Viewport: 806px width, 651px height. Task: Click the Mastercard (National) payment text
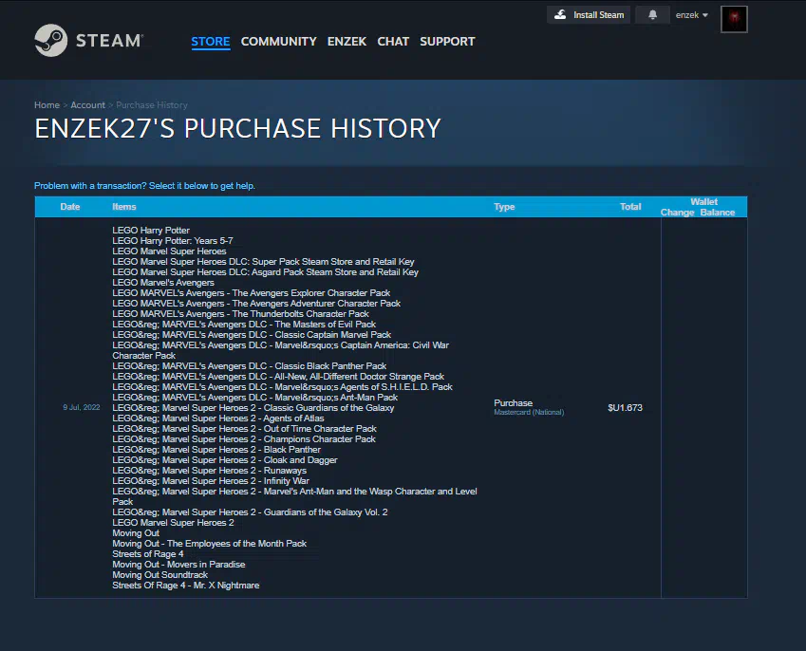point(529,412)
